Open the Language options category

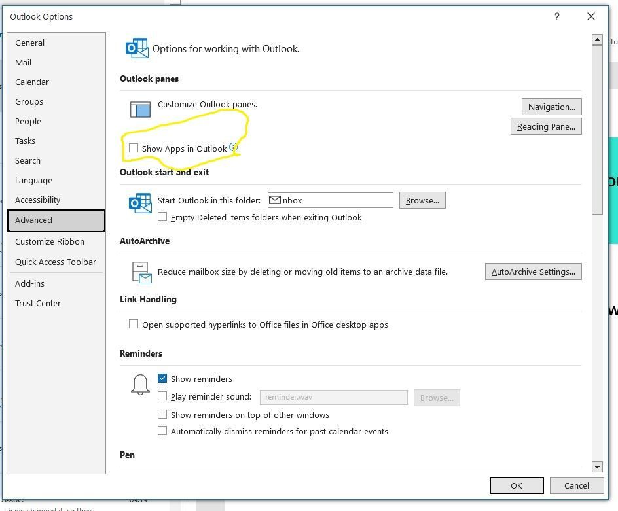pyautogui.click(x=56, y=181)
